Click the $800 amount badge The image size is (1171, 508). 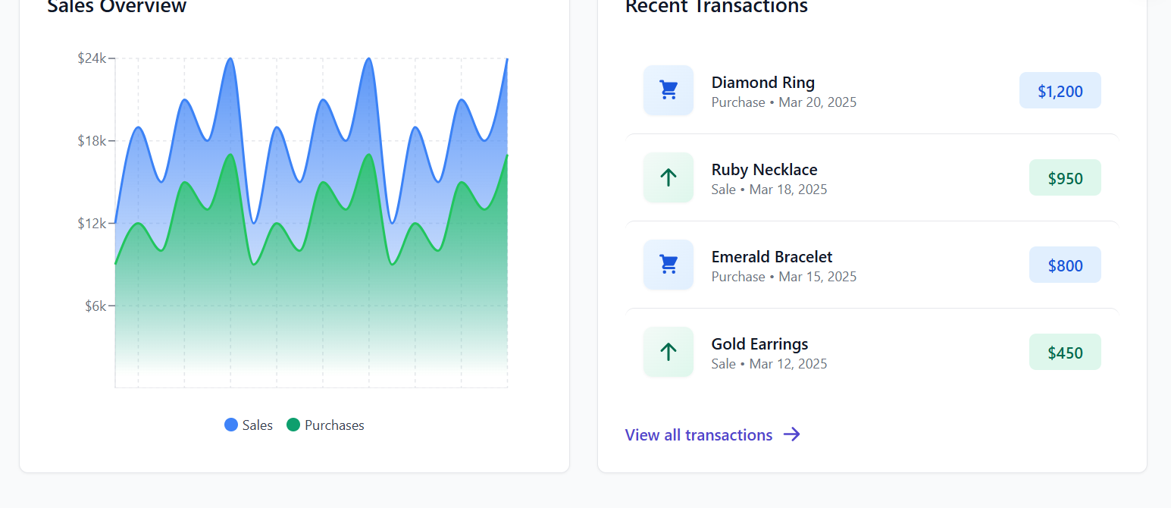(1065, 264)
